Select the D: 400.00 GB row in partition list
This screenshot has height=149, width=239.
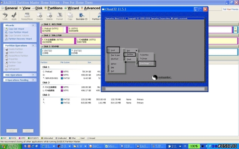click(x=92, y=75)
